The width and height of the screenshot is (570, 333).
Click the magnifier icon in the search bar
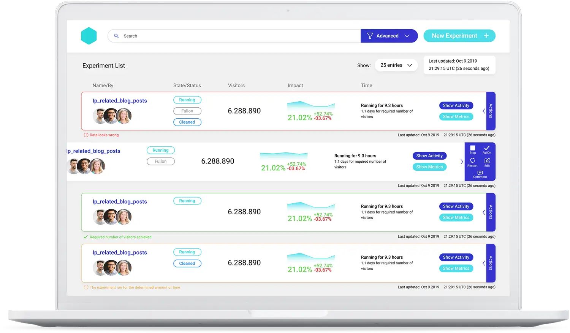[116, 36]
